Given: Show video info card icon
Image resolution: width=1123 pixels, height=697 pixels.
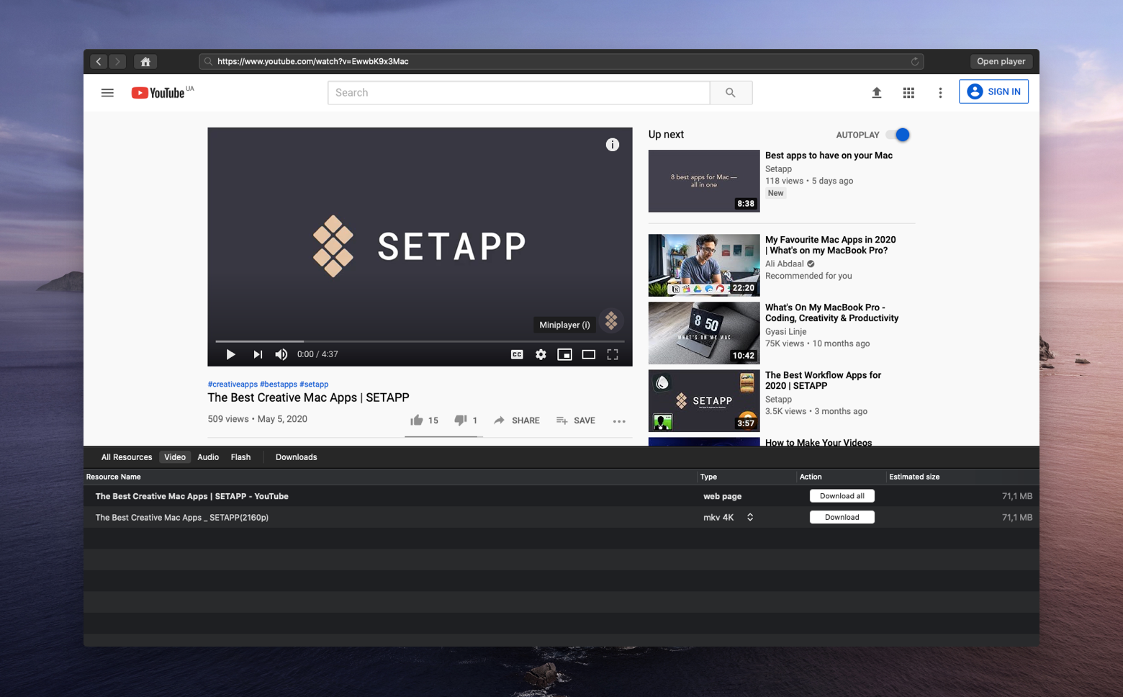Looking at the screenshot, I should (613, 145).
